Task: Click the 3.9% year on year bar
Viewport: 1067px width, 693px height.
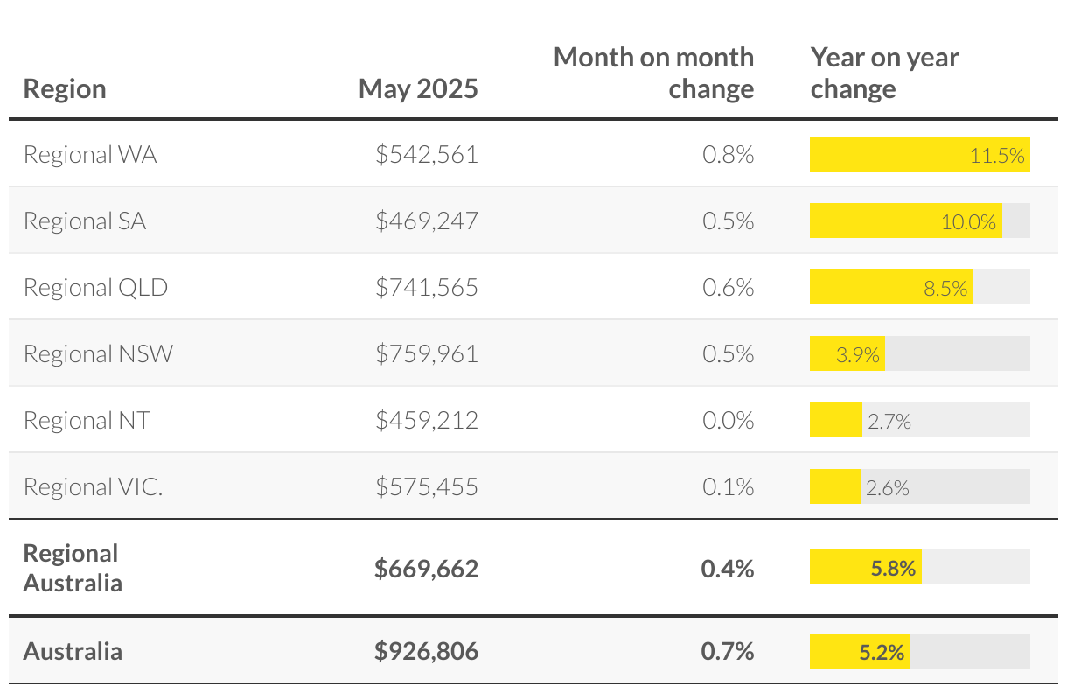Action: (847, 354)
